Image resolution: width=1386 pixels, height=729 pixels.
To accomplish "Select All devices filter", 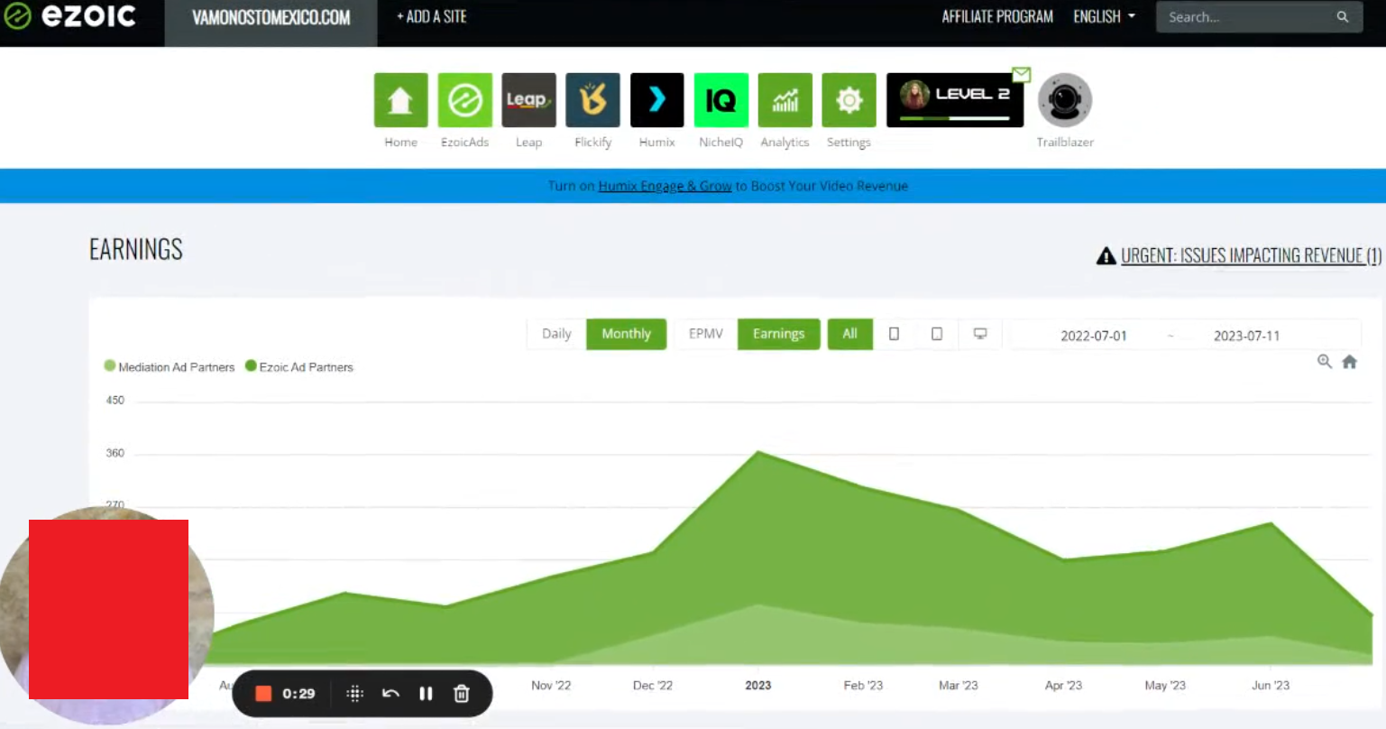I will point(849,334).
